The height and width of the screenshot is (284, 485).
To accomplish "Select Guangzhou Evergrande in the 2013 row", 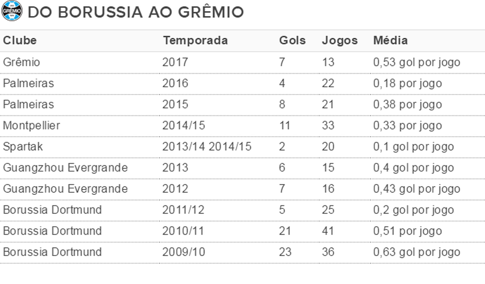I will (x=65, y=168).
